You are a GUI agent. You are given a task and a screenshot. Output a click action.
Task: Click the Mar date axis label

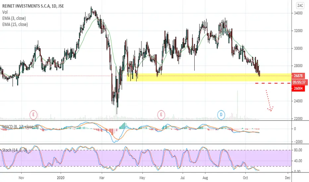(102, 178)
